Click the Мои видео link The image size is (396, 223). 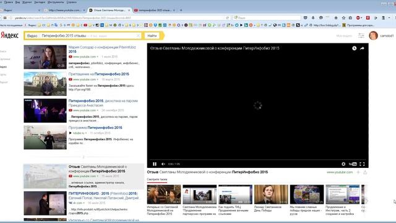[344, 36]
